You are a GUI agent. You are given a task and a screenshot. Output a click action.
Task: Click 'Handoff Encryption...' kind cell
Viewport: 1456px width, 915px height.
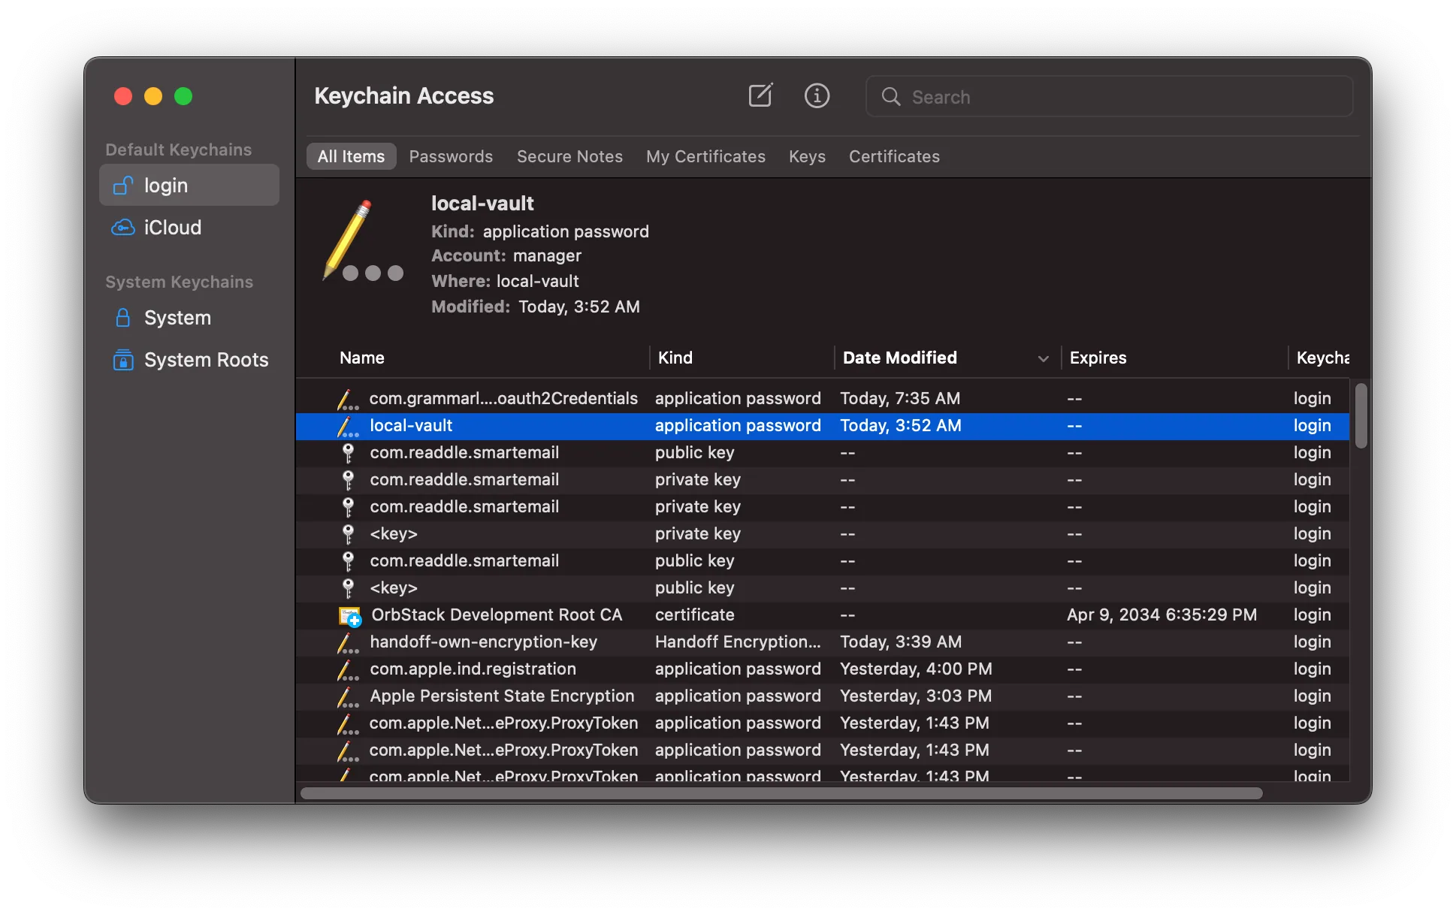[x=738, y=642]
